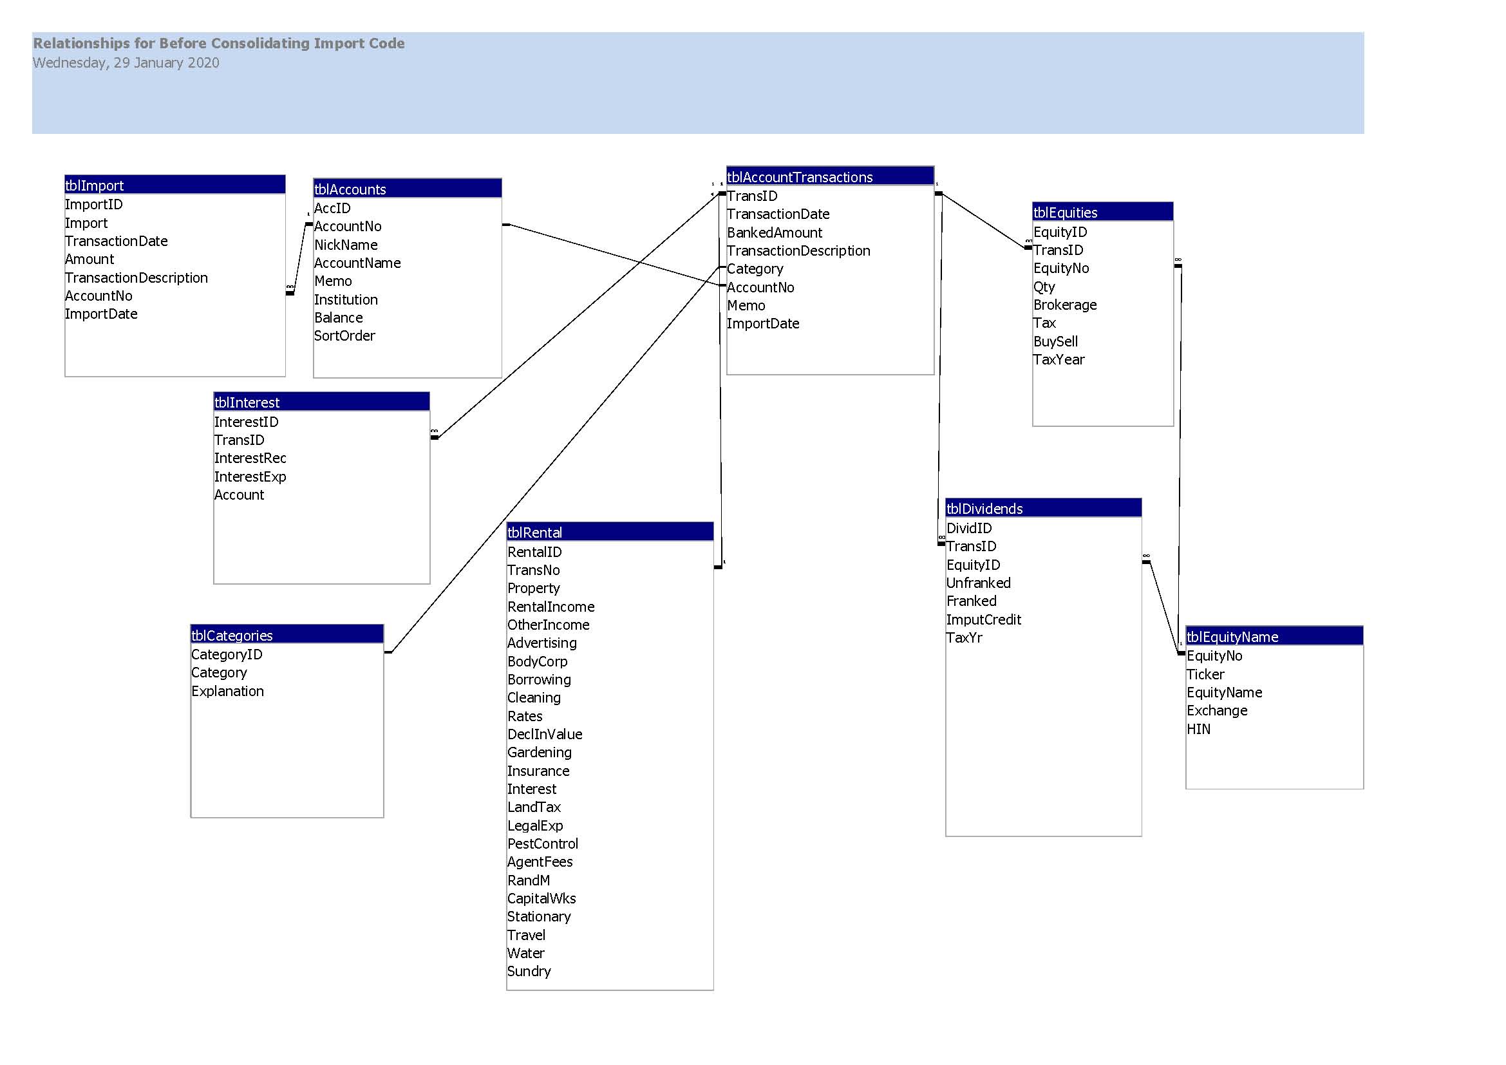The image size is (1506, 1065).
Task: Click the report title heading text
Action: [218, 43]
